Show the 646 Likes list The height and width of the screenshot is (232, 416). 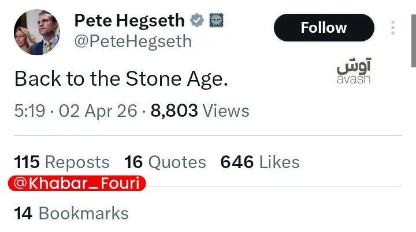point(260,162)
